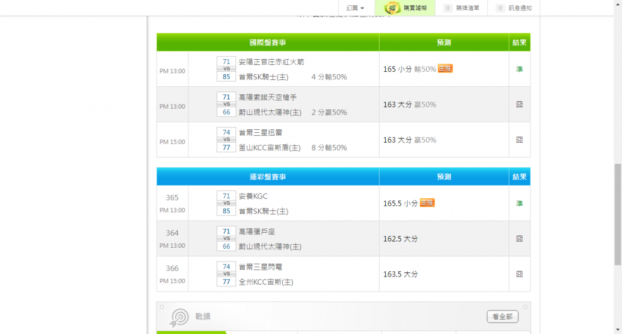
Task: Select team 釜山KCC宙斯盾(主)
Action: (270, 148)
